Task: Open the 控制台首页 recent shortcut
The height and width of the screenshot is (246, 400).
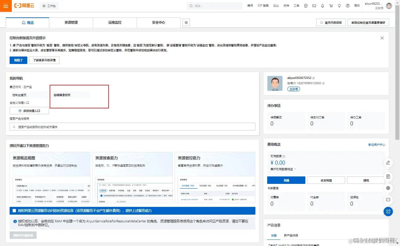Action: click(x=29, y=95)
